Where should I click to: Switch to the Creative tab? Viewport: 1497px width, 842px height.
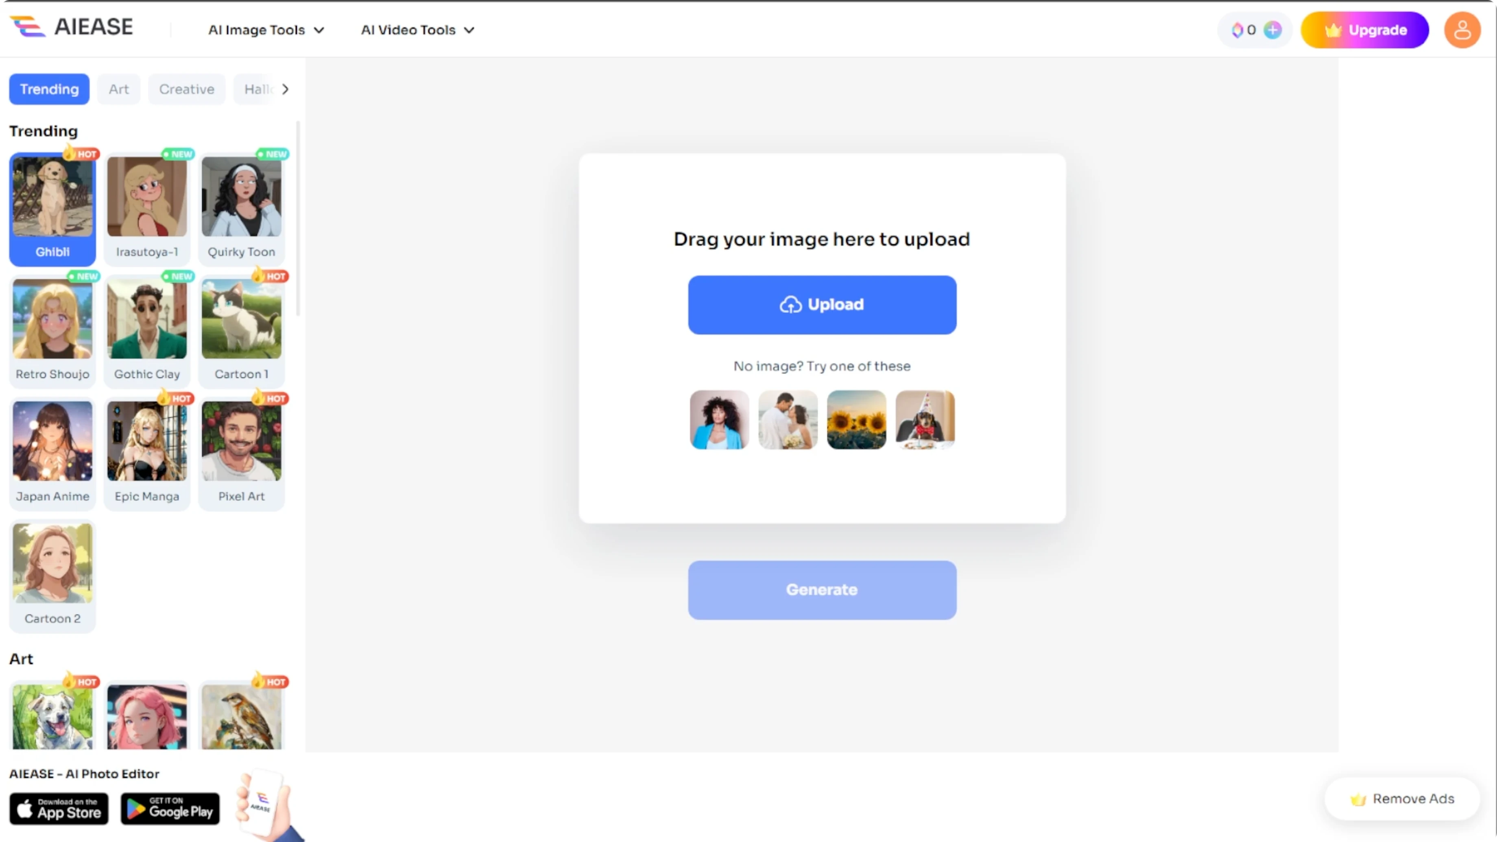(x=187, y=89)
